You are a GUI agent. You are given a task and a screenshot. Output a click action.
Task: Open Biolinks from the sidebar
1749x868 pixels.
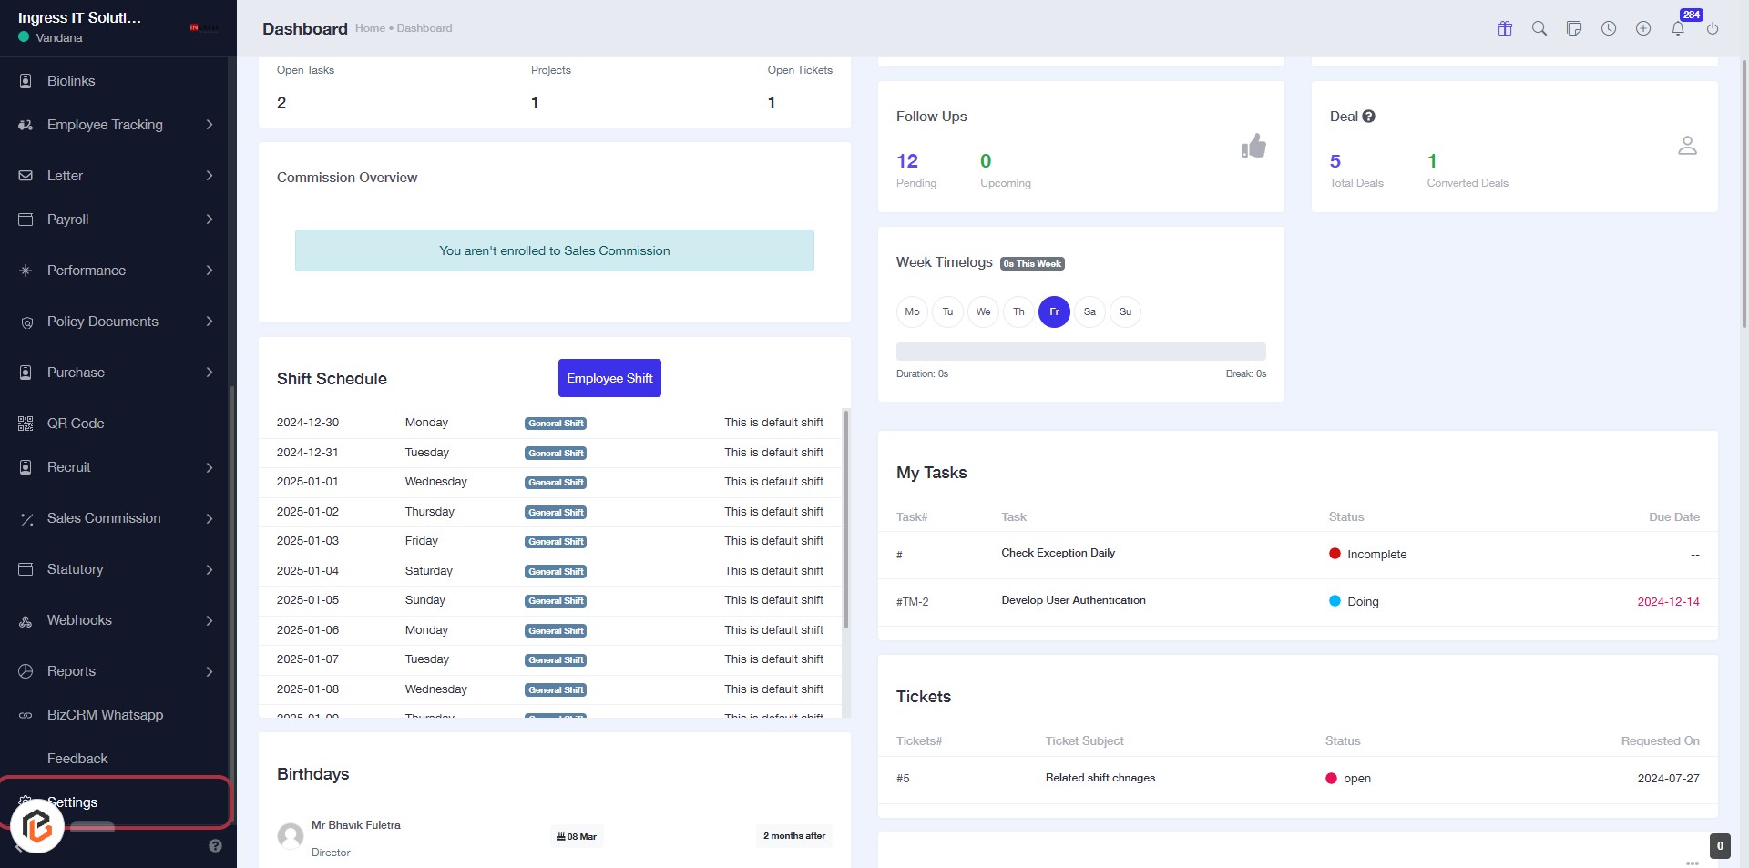(x=71, y=81)
